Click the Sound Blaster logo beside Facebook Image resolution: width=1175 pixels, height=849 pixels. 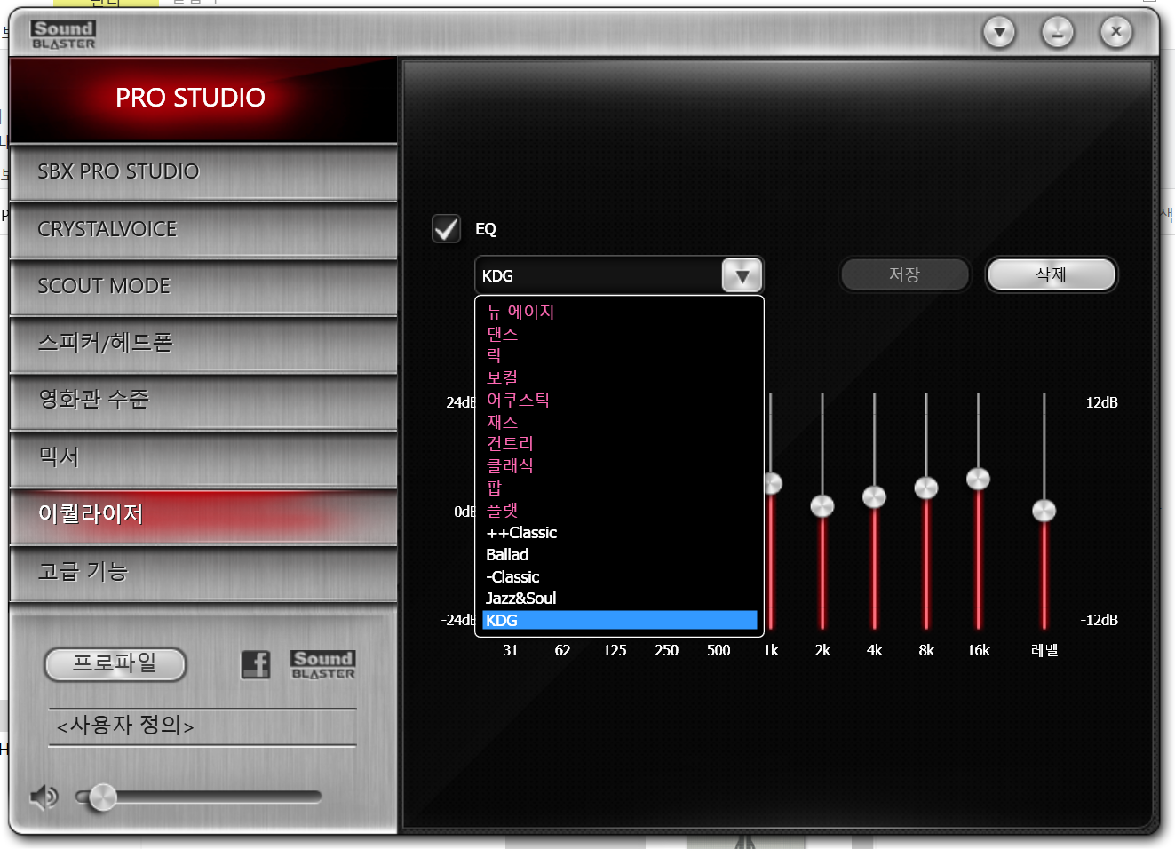[x=323, y=664]
